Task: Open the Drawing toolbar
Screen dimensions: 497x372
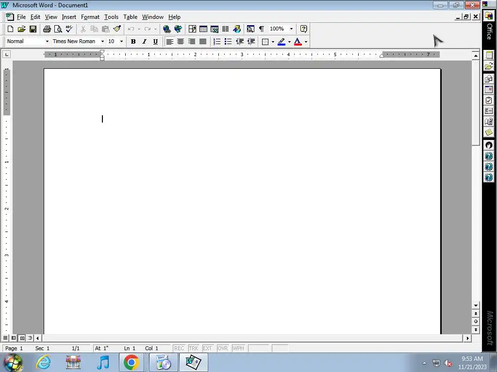Action: 237,29
